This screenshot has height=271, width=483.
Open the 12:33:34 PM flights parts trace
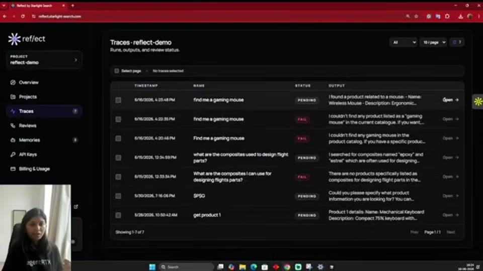pos(451,177)
